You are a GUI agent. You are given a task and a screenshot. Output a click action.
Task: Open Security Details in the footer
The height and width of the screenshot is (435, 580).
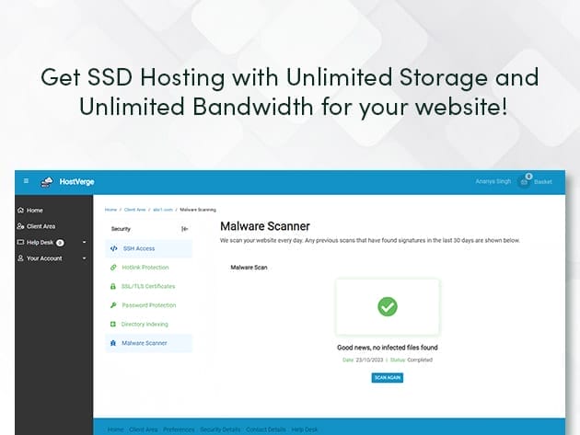(x=220, y=429)
